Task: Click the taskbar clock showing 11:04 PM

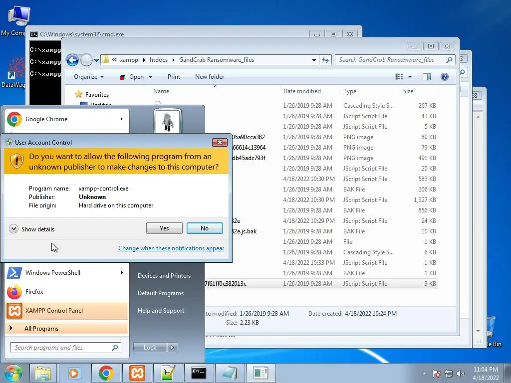Action: 486,374
